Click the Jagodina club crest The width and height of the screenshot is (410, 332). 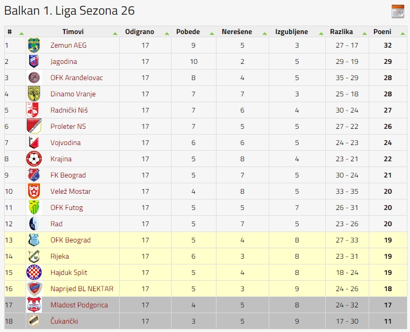tap(34, 61)
